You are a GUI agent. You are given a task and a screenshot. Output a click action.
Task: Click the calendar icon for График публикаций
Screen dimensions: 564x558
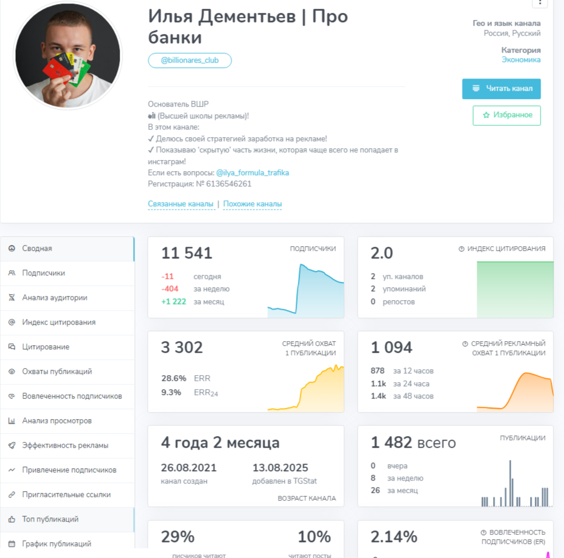[x=12, y=543]
